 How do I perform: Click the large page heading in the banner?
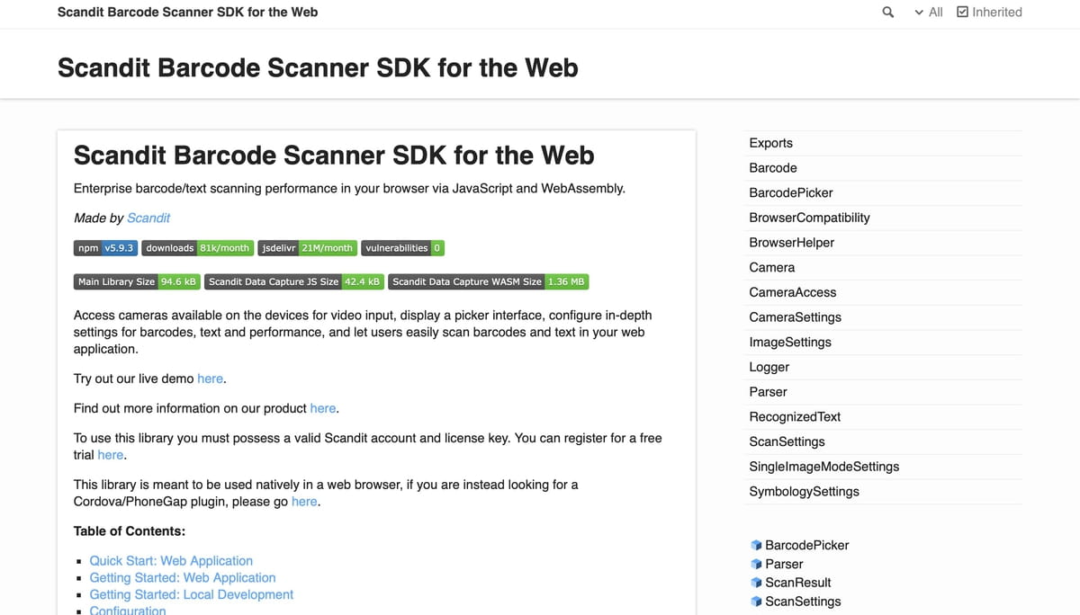[x=318, y=68]
